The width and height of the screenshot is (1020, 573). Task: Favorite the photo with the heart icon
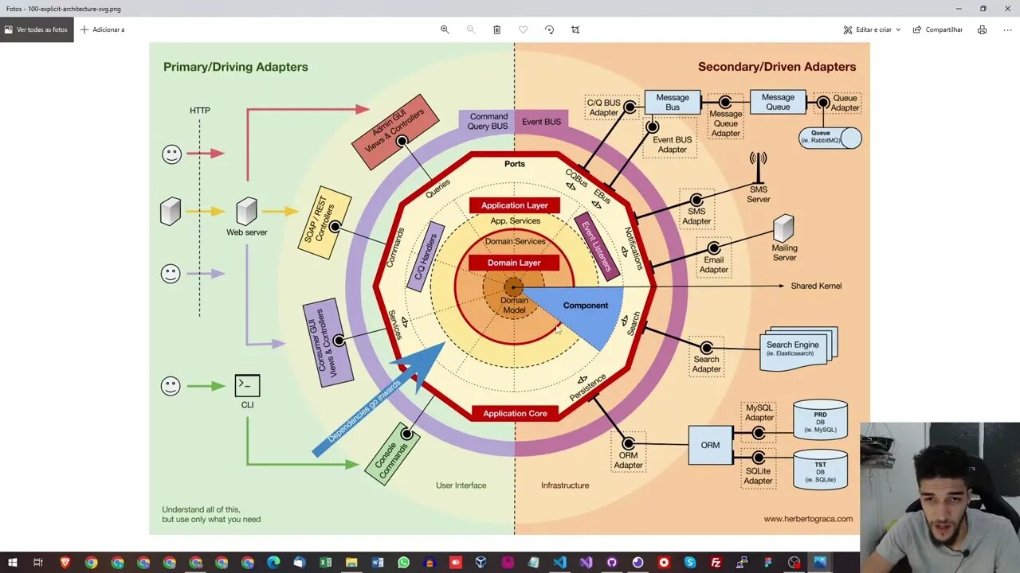pyautogui.click(x=523, y=29)
